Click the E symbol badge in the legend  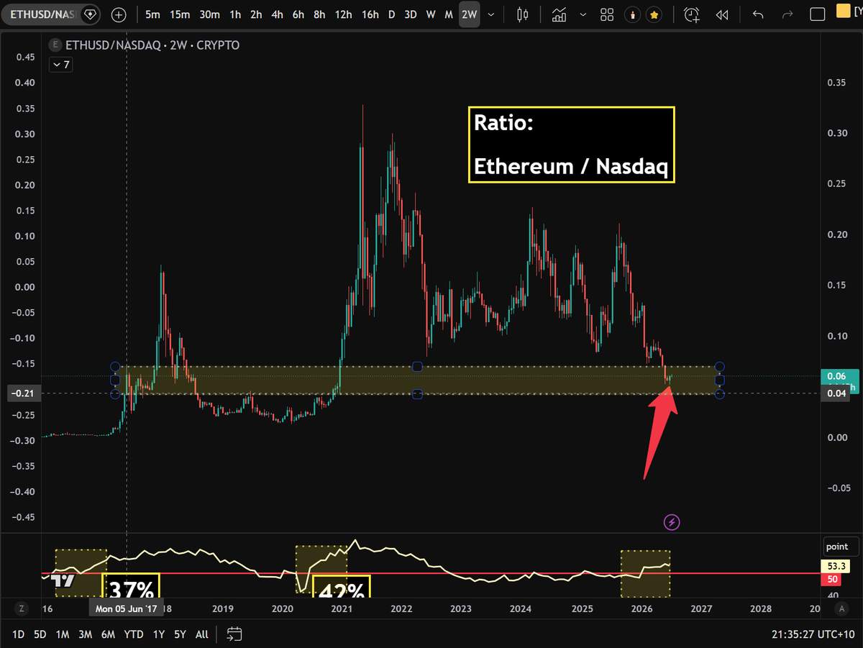coord(55,45)
